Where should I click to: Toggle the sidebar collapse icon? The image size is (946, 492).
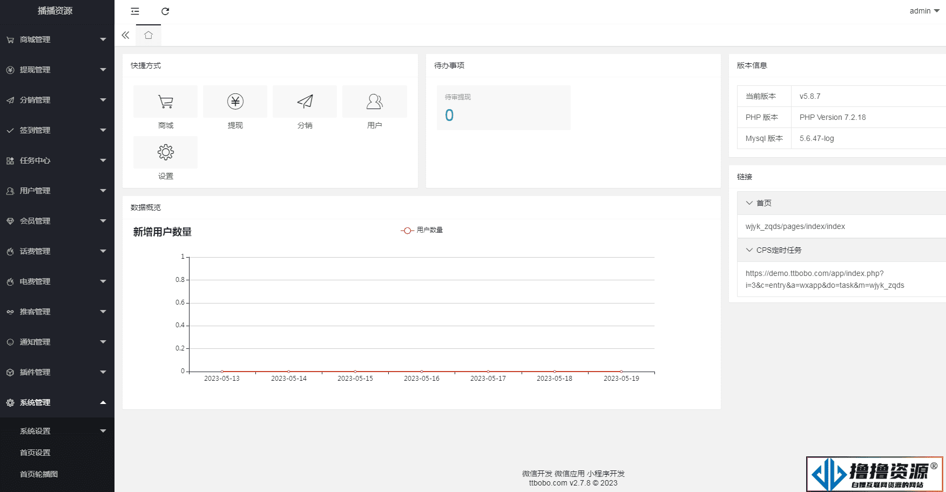tap(135, 11)
